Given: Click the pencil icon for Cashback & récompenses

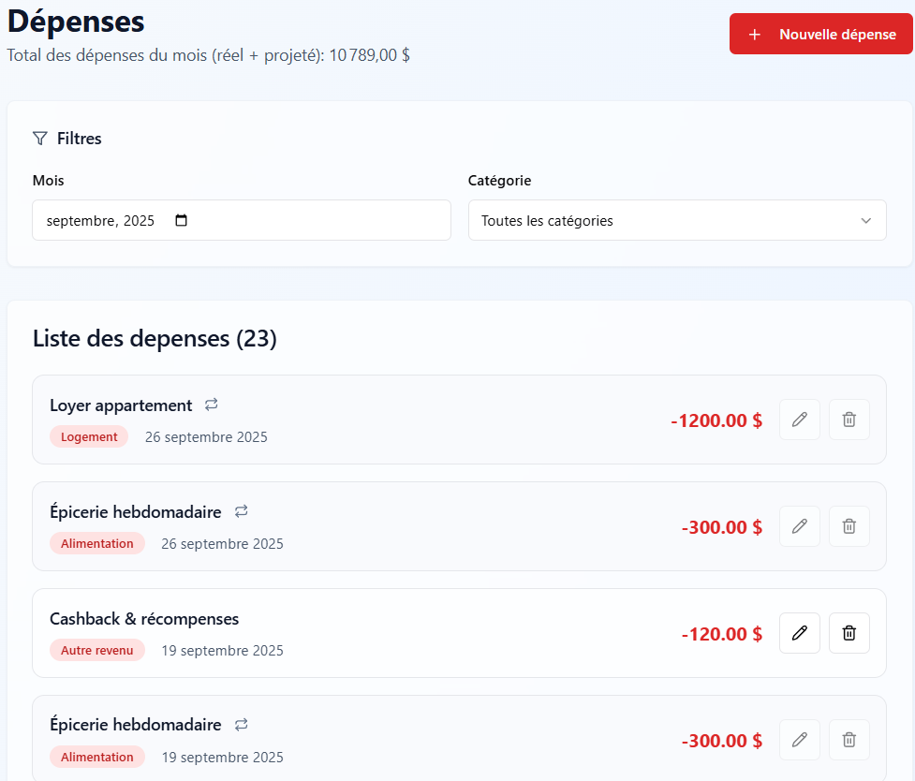Looking at the screenshot, I should [x=799, y=633].
